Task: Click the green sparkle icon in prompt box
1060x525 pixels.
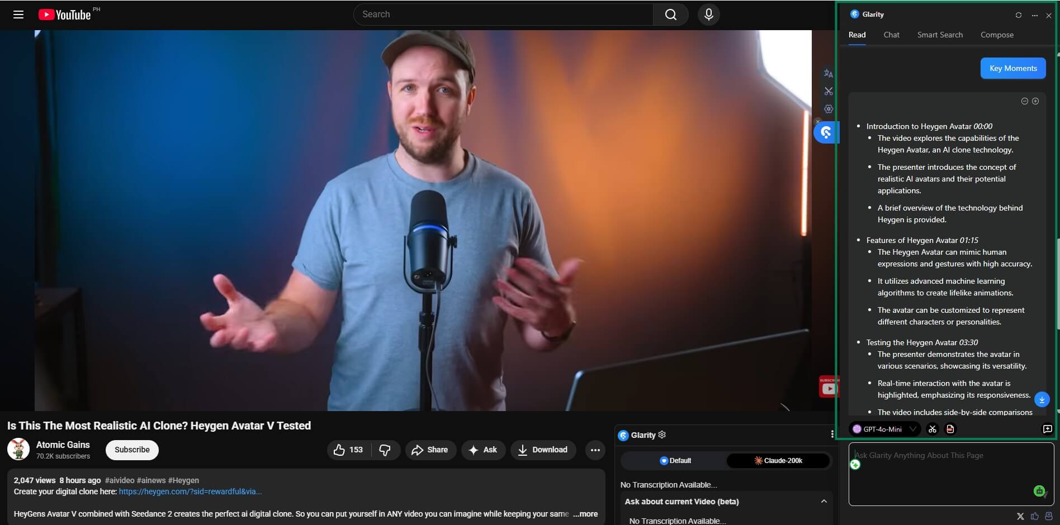Action: 855,465
